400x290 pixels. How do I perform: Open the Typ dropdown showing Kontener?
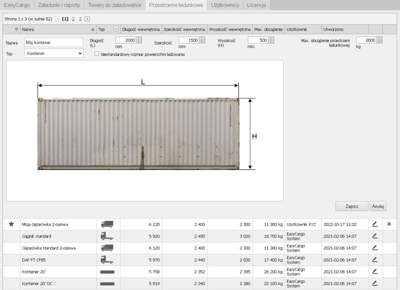(54, 53)
